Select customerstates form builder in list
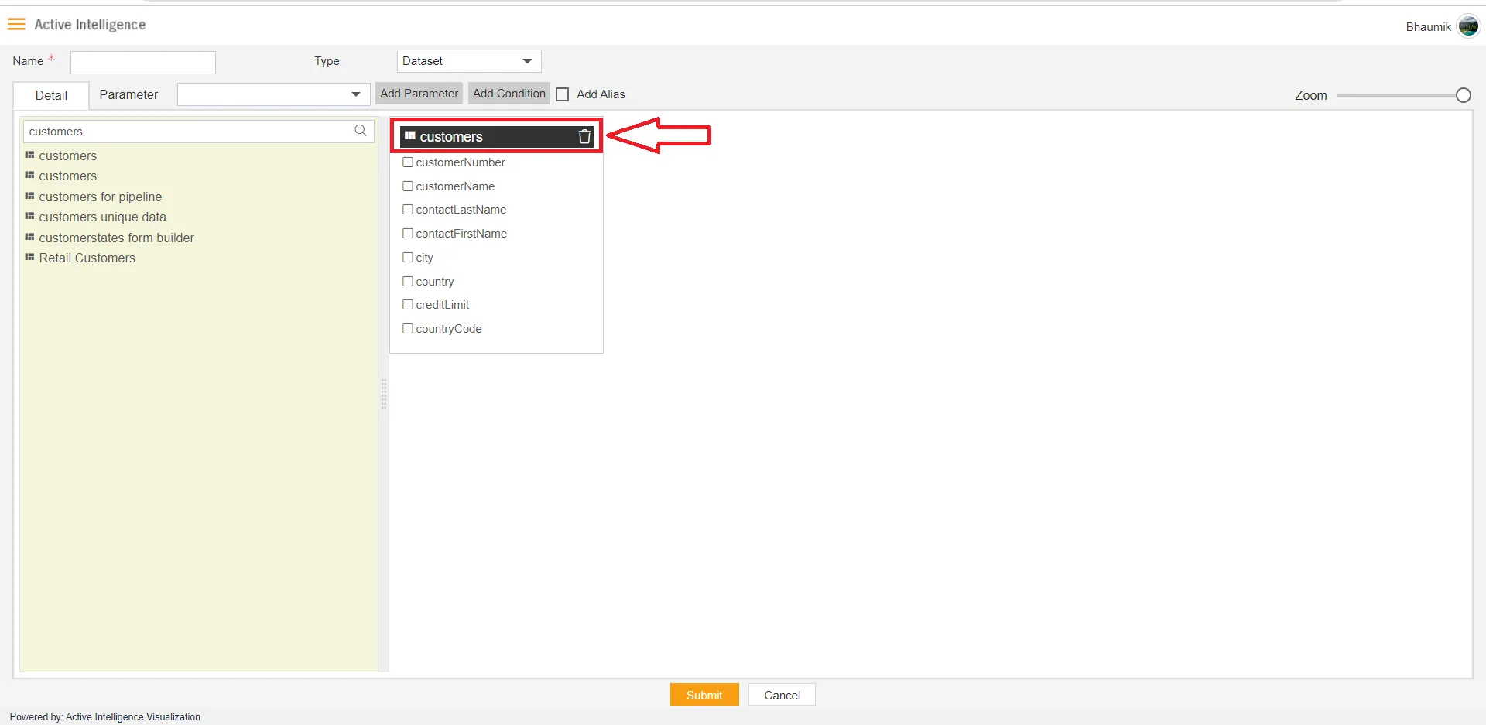 [116, 238]
